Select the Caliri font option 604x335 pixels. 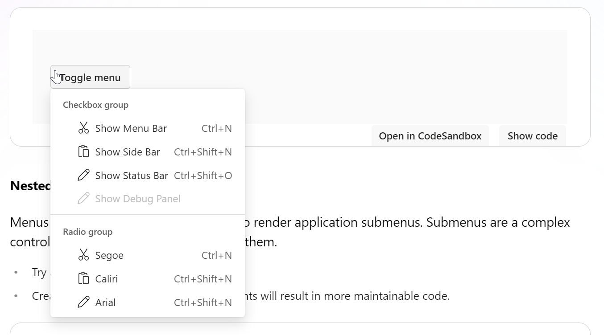click(106, 278)
